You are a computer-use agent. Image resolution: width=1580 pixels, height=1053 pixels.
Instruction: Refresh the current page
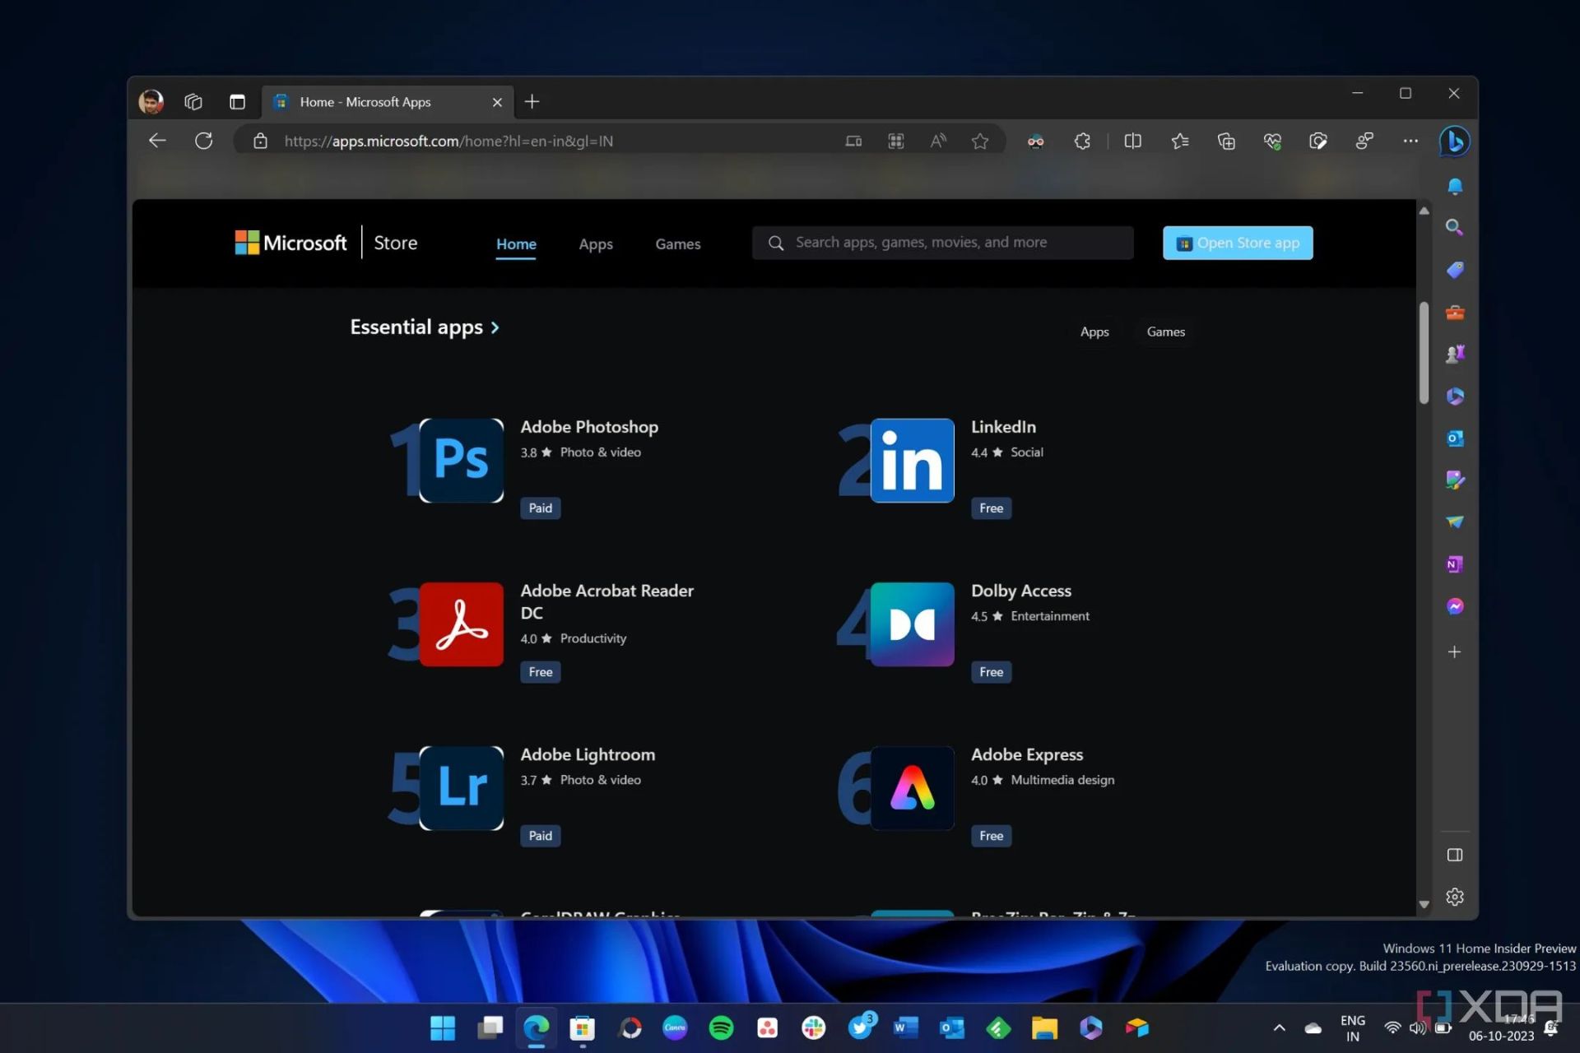(203, 141)
